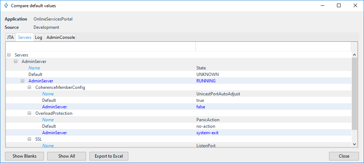Collapse the Servers root tree node
364x163 pixels.
(9, 55)
